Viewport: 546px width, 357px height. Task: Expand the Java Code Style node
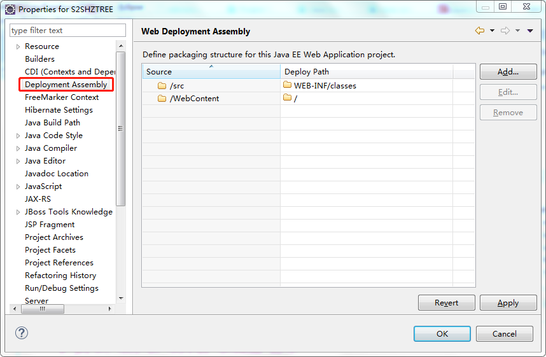[x=18, y=136]
